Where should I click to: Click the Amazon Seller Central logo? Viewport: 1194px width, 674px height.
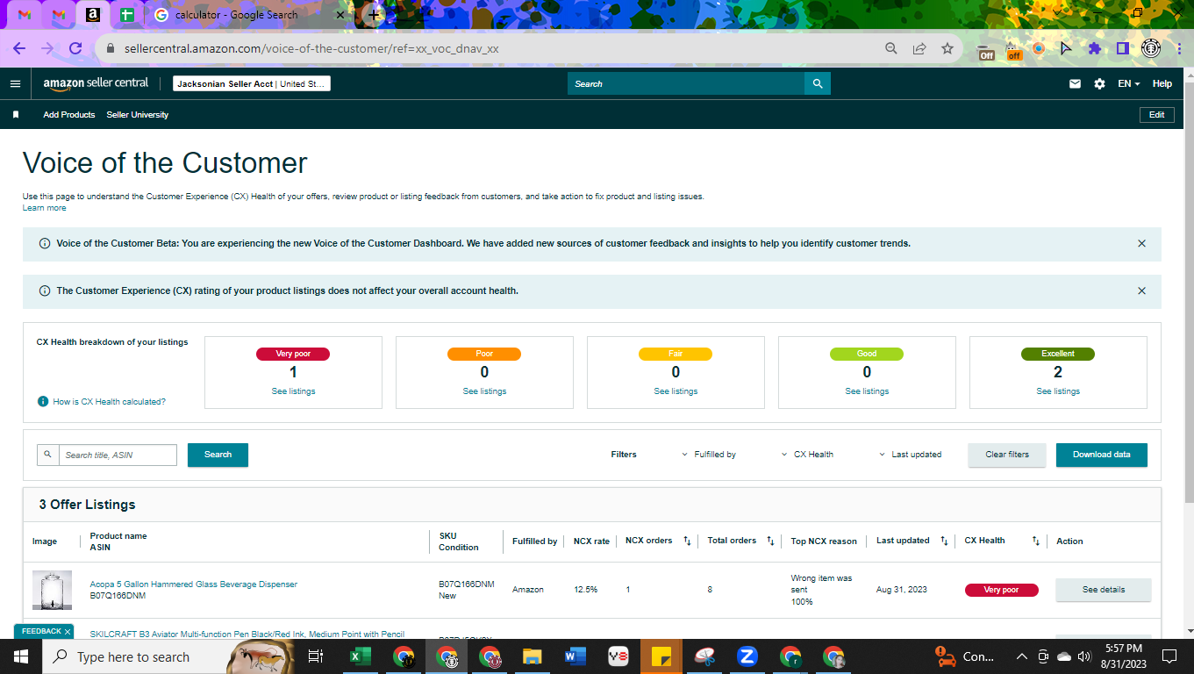[96, 84]
